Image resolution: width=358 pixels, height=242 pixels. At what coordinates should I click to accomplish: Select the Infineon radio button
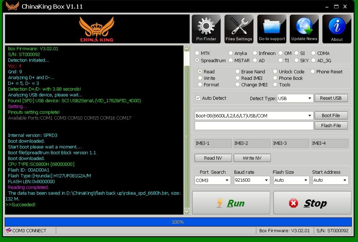[x=255, y=53]
